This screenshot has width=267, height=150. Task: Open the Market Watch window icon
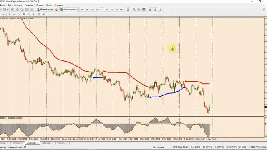[13, 10]
